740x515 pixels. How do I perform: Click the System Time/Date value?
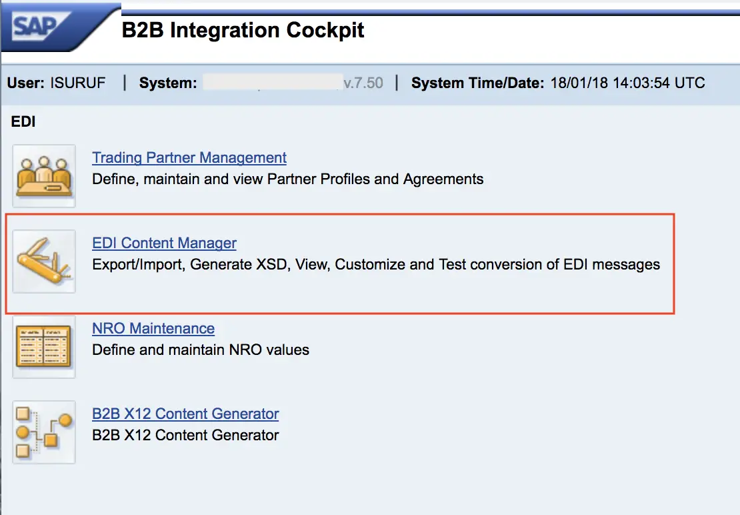[x=628, y=83]
